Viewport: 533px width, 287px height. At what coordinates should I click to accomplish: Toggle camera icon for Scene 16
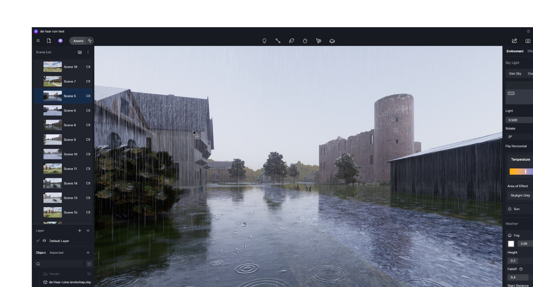(88, 67)
